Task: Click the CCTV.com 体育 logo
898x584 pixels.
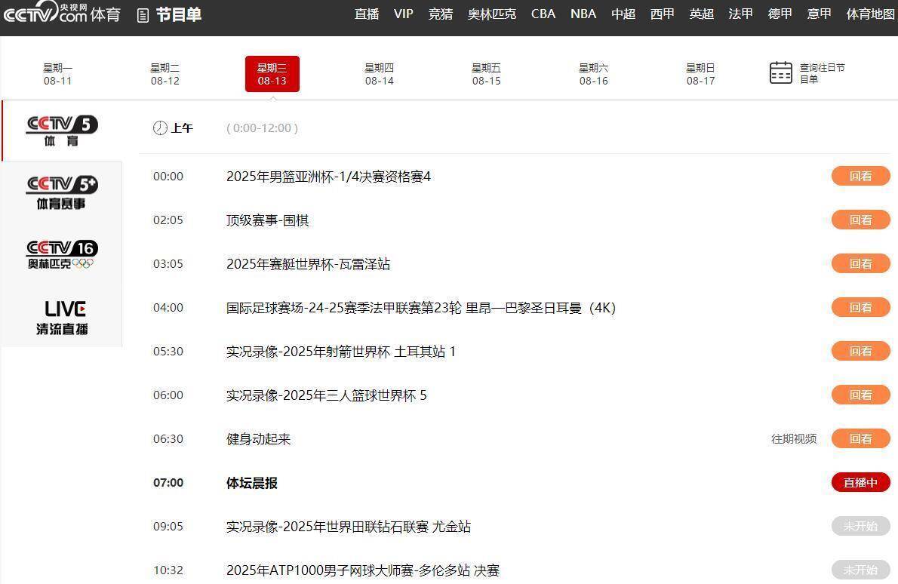Action: pos(62,14)
